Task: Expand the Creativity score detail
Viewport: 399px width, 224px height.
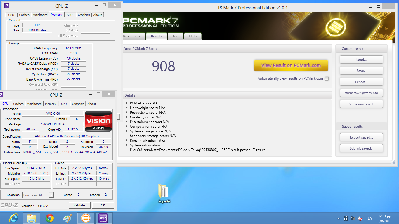Action: pos(127,117)
